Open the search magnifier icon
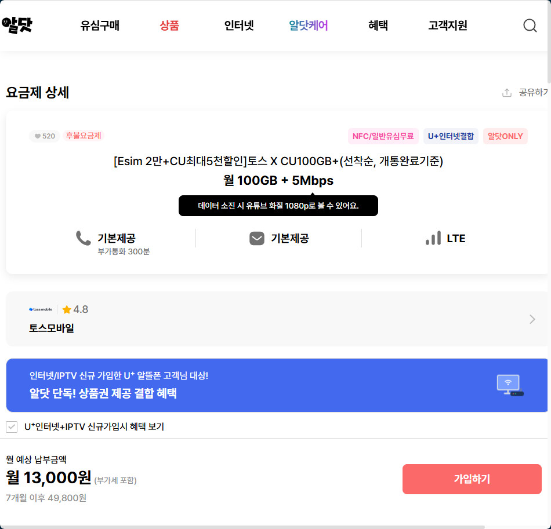This screenshot has width=551, height=529. tap(530, 25)
